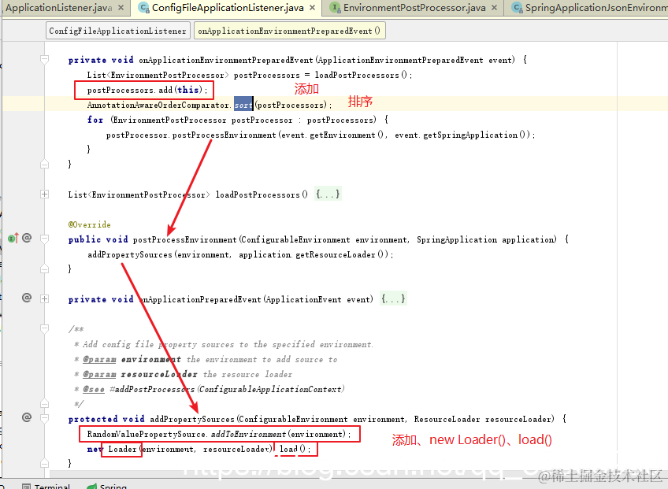Click the fold end marker after new Loader line
668x489 pixels.
(44, 463)
